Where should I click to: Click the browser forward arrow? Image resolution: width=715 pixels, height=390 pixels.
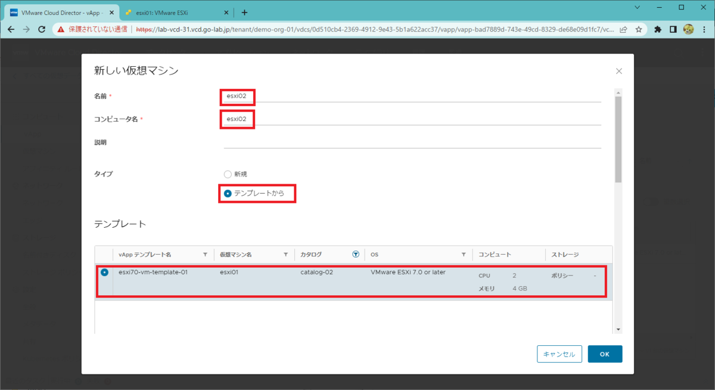[x=26, y=29]
